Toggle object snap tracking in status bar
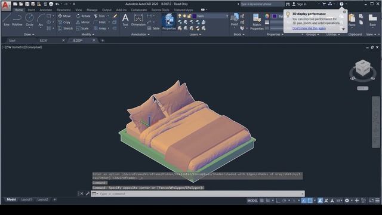The image size is (382, 215). point(304,201)
